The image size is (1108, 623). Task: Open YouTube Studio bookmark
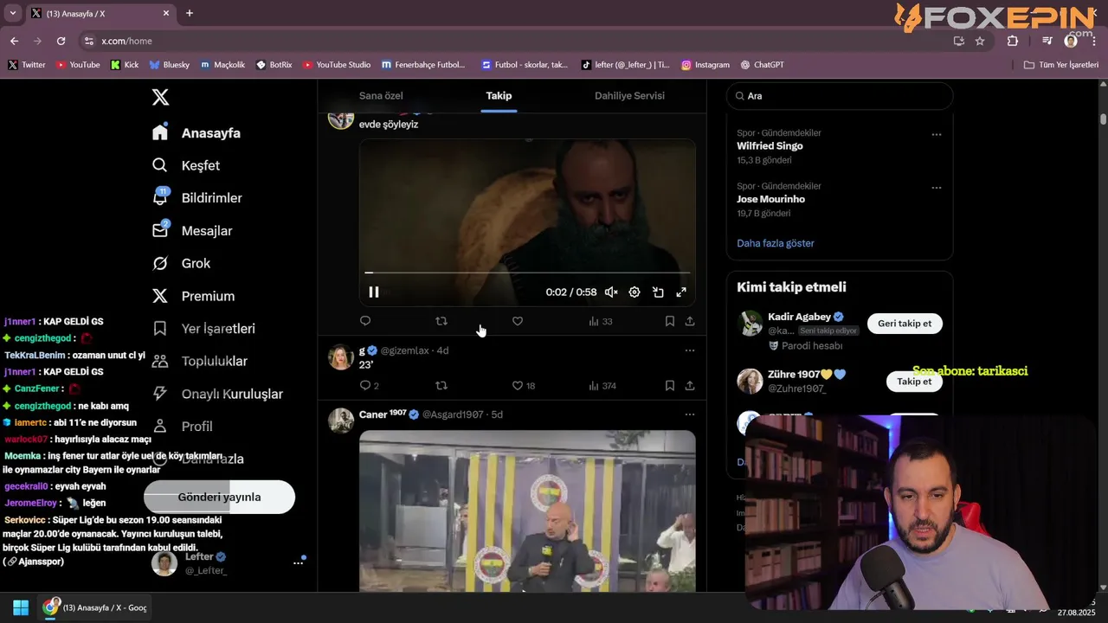(x=337, y=65)
